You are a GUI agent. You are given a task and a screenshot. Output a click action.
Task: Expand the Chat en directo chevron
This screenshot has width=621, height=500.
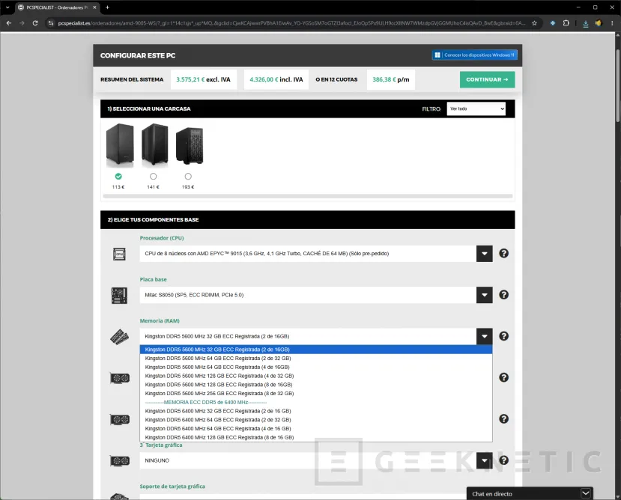pos(585,493)
